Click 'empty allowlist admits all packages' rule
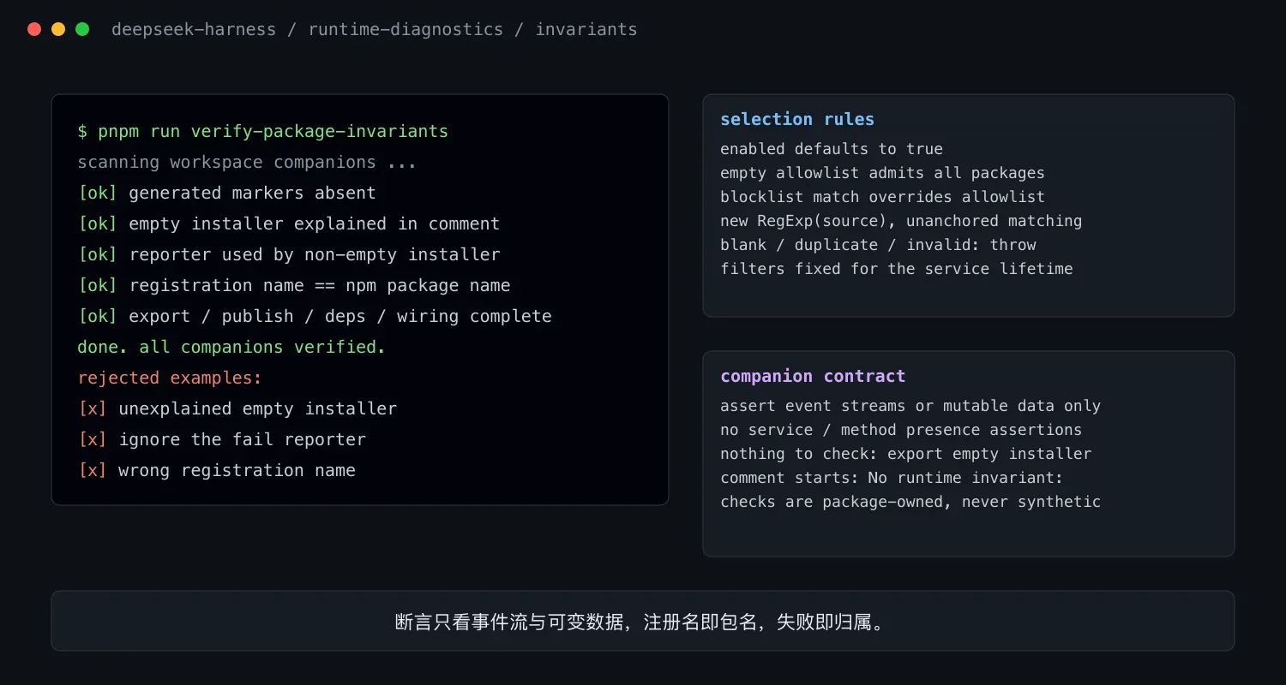Image resolution: width=1286 pixels, height=685 pixels. coord(882,173)
